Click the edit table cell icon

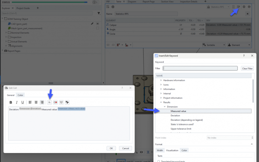(x=239, y=7)
